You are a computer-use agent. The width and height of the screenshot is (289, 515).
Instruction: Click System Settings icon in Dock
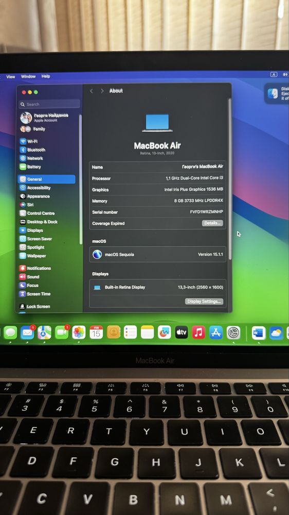click(x=233, y=333)
